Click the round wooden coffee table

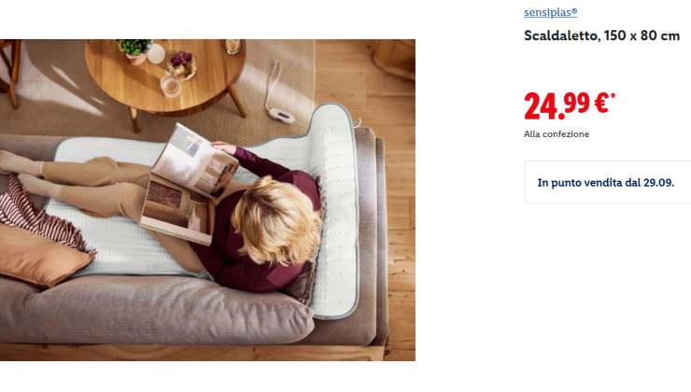click(165, 76)
